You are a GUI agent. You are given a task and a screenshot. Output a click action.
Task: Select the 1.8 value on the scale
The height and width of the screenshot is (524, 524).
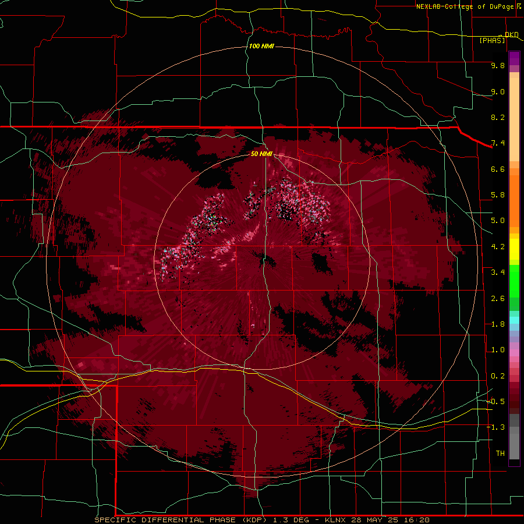[498, 324]
